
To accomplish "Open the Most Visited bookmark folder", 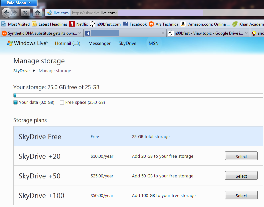I will point(15,24).
